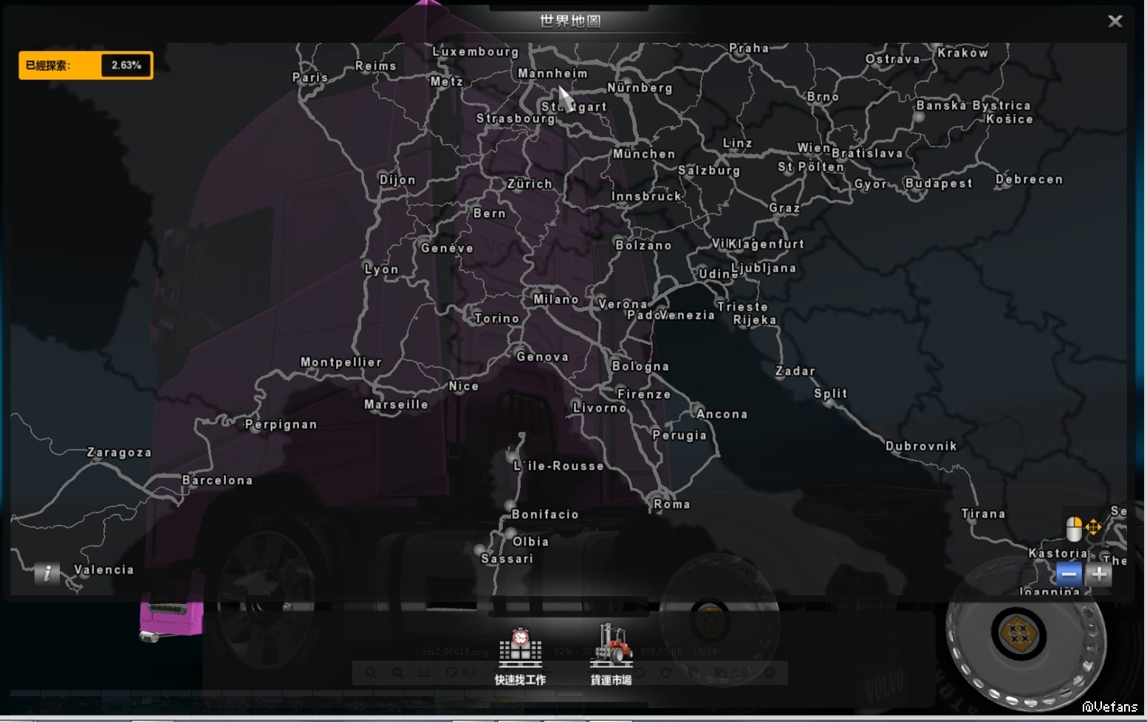1147x722 pixels.
Task: Click Perugia city label
Action: click(x=679, y=436)
